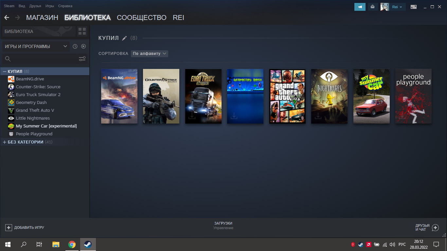Click the Little Nightmares list icon
Screen dimensions: 447x251
(x=11, y=118)
